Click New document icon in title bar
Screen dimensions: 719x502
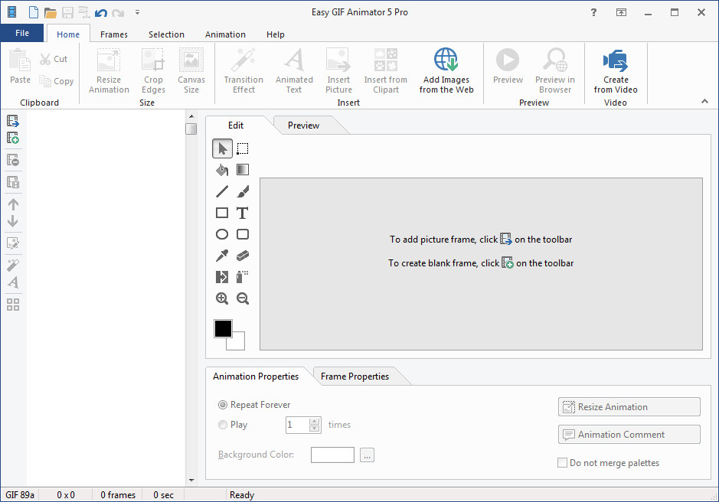point(34,12)
